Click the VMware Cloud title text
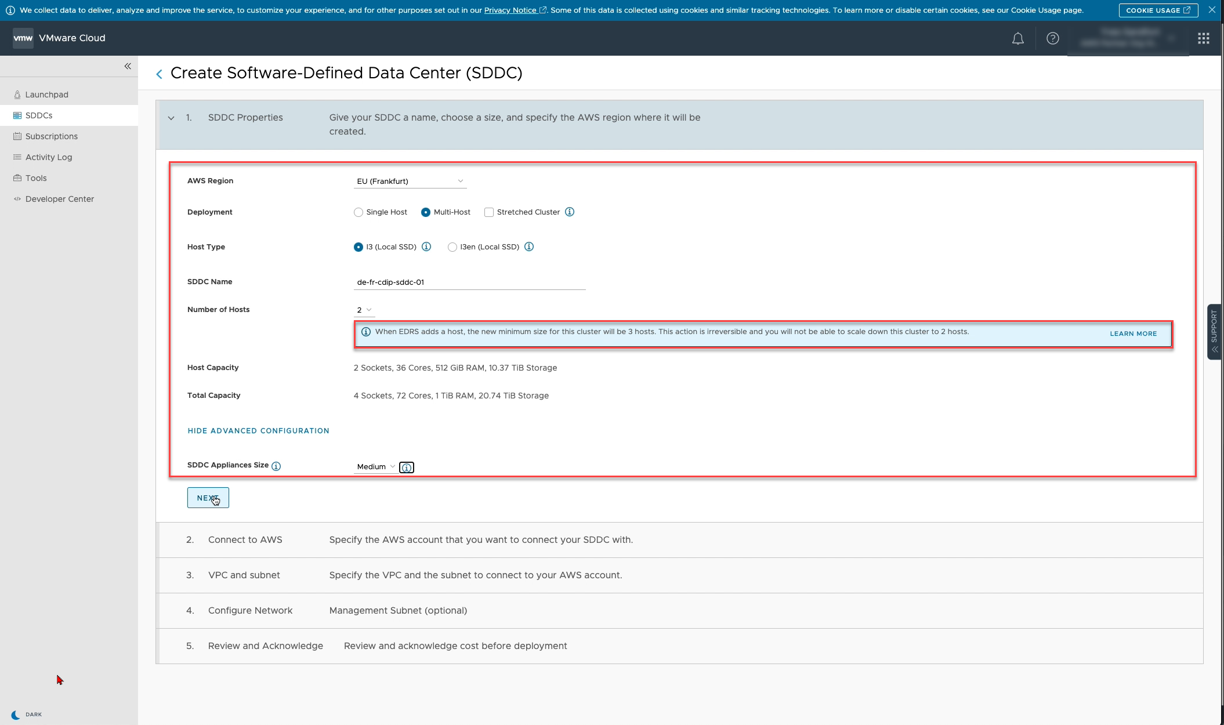 [x=72, y=38]
